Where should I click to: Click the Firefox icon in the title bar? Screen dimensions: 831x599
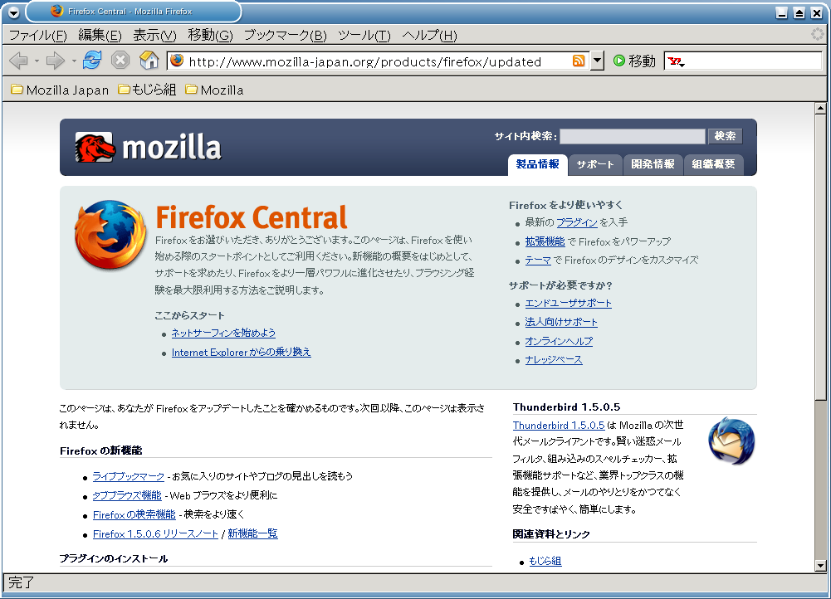pyautogui.click(x=56, y=11)
